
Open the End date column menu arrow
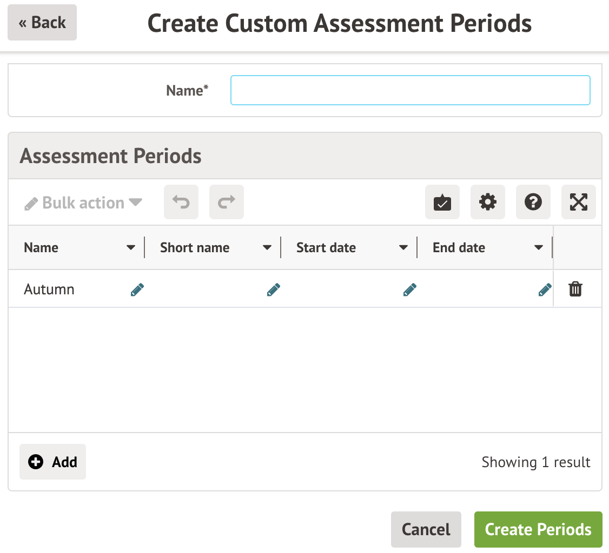click(539, 248)
